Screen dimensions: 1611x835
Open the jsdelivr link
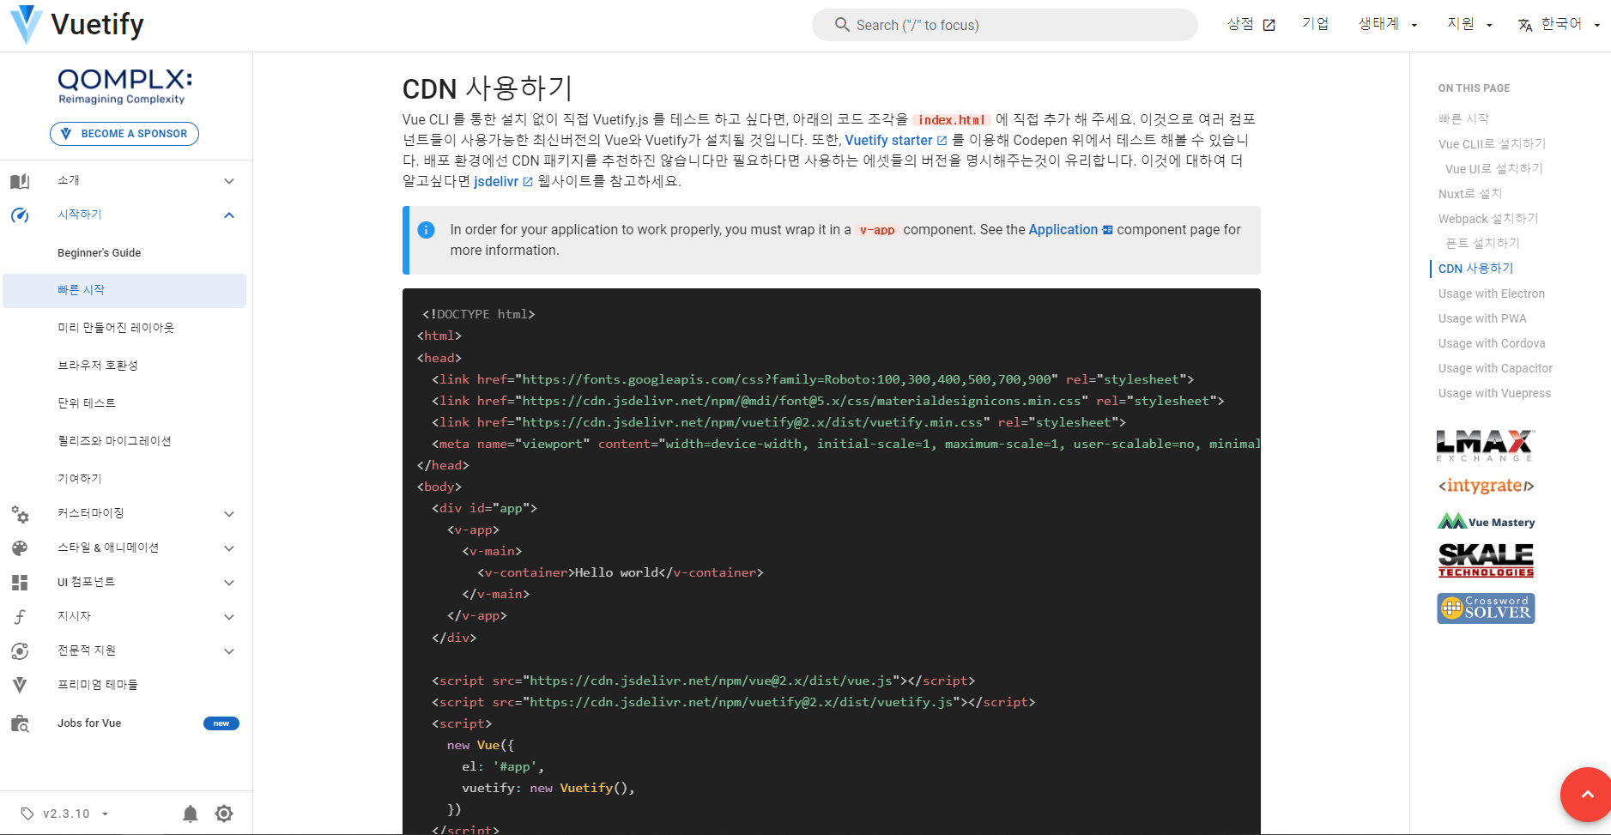(503, 182)
